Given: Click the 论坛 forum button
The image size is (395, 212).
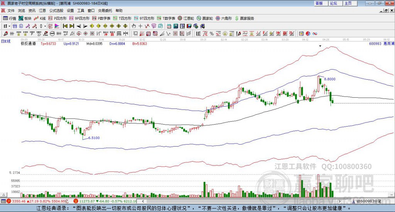Looking at the screenshot, I should pos(336,3).
